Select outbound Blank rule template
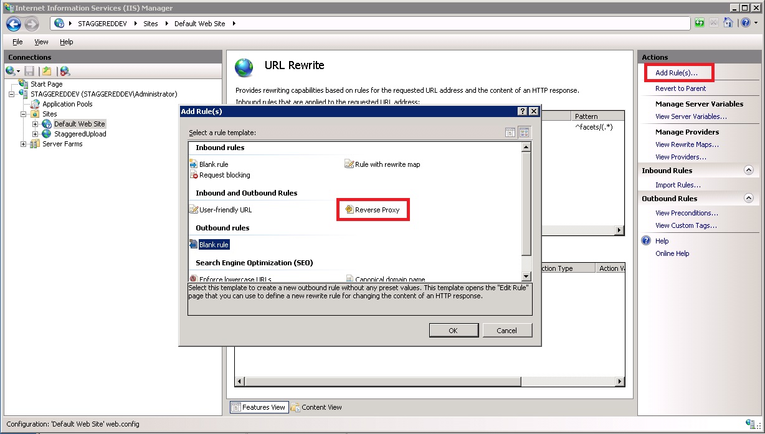 [209, 245]
